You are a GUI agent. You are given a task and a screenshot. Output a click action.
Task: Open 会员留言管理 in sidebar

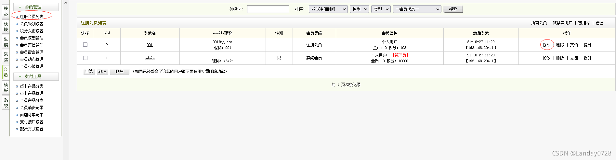[32, 52]
